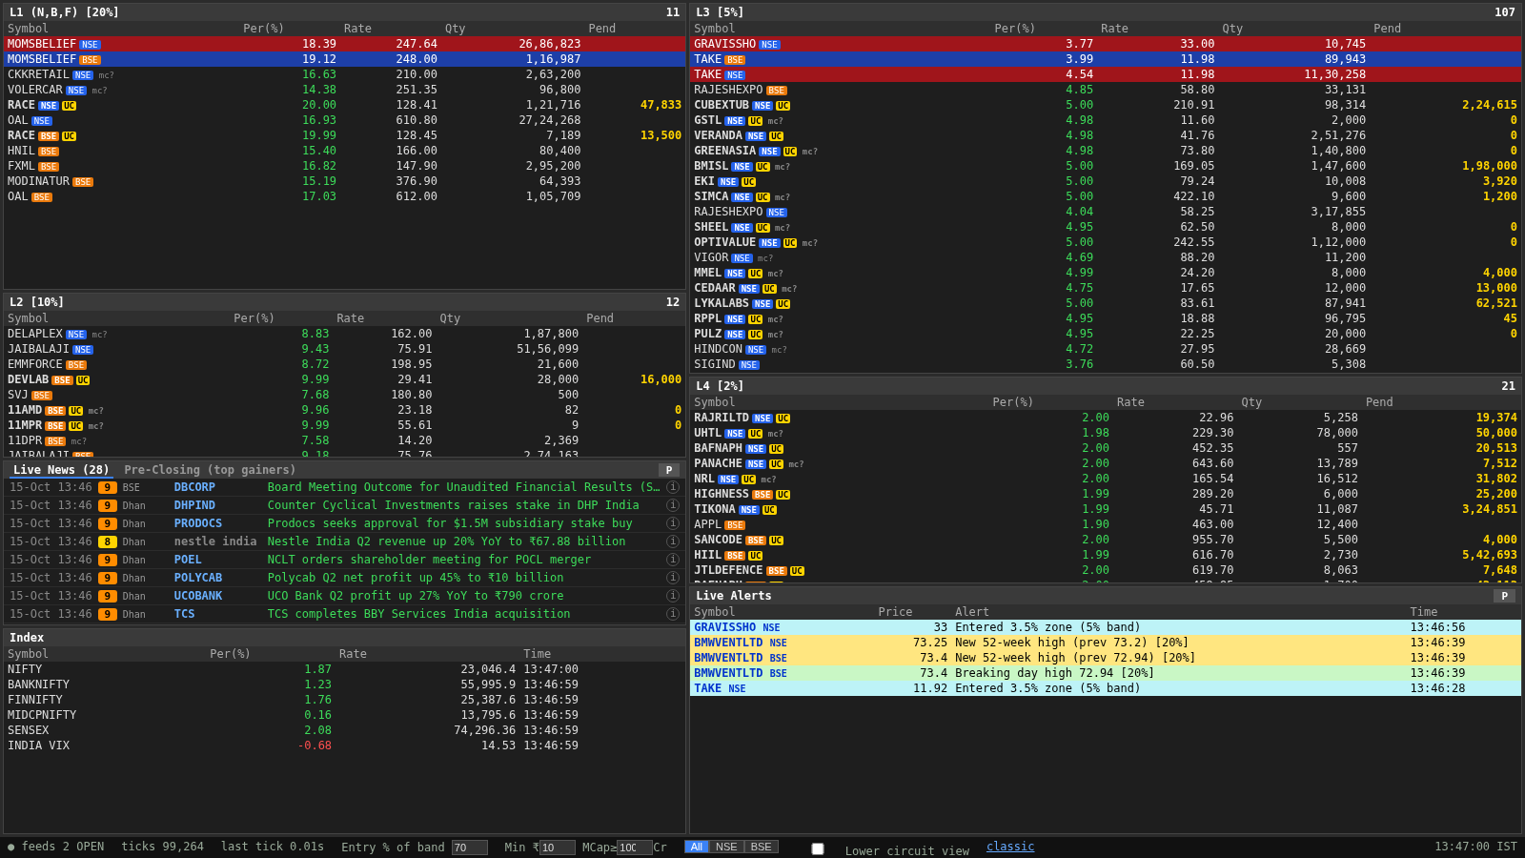Switch to the Live News tab

tap(61, 470)
